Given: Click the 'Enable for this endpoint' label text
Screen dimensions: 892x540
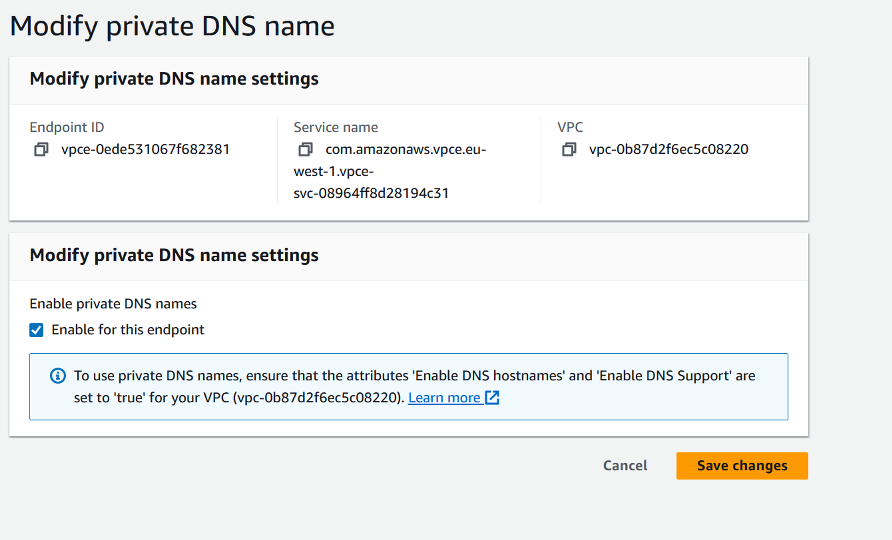Looking at the screenshot, I should point(128,330).
